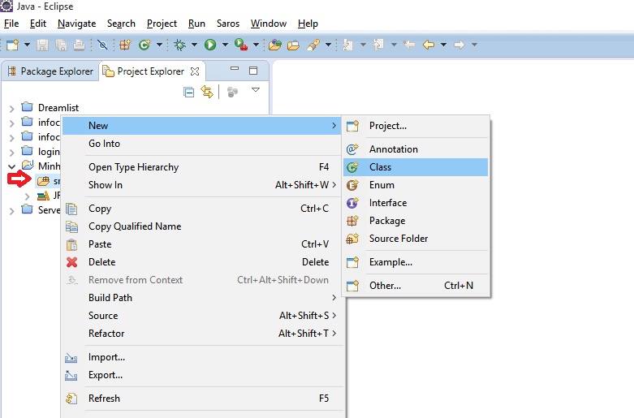The image size is (634, 418).
Task: Click Import... in the context menu
Action: point(202,357)
